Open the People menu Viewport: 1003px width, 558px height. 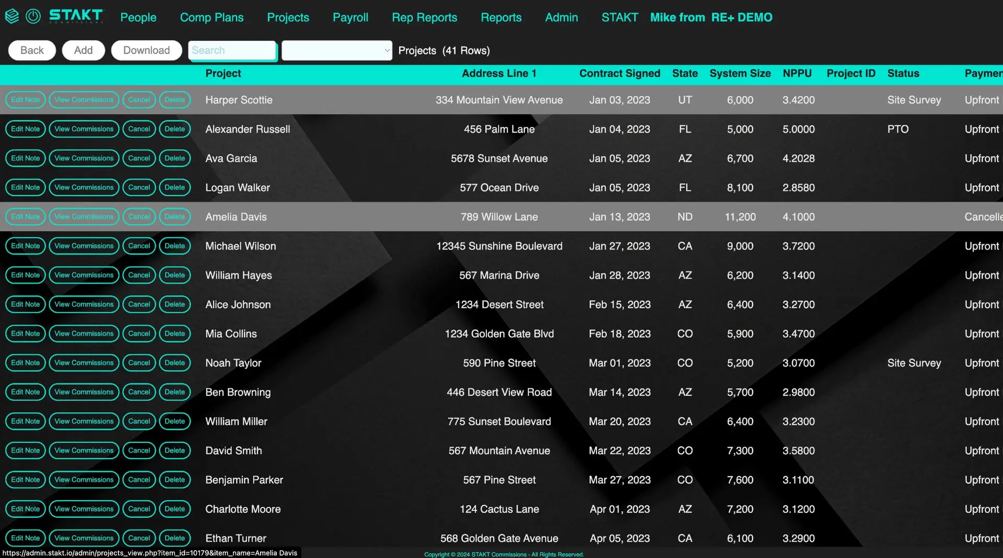[138, 17]
